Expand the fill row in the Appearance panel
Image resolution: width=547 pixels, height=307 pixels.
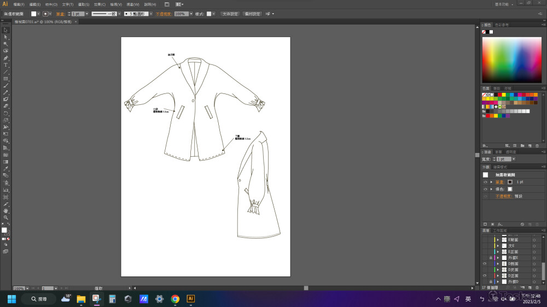[491, 189]
